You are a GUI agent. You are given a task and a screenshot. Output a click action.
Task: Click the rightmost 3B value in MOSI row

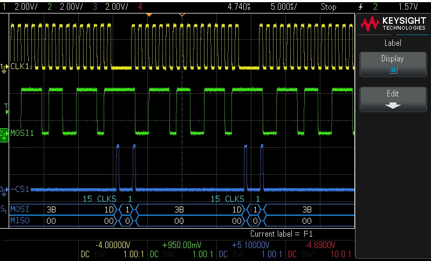point(307,210)
